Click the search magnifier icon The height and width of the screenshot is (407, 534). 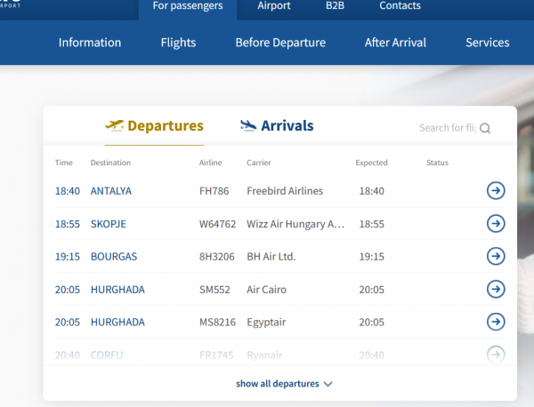485,128
